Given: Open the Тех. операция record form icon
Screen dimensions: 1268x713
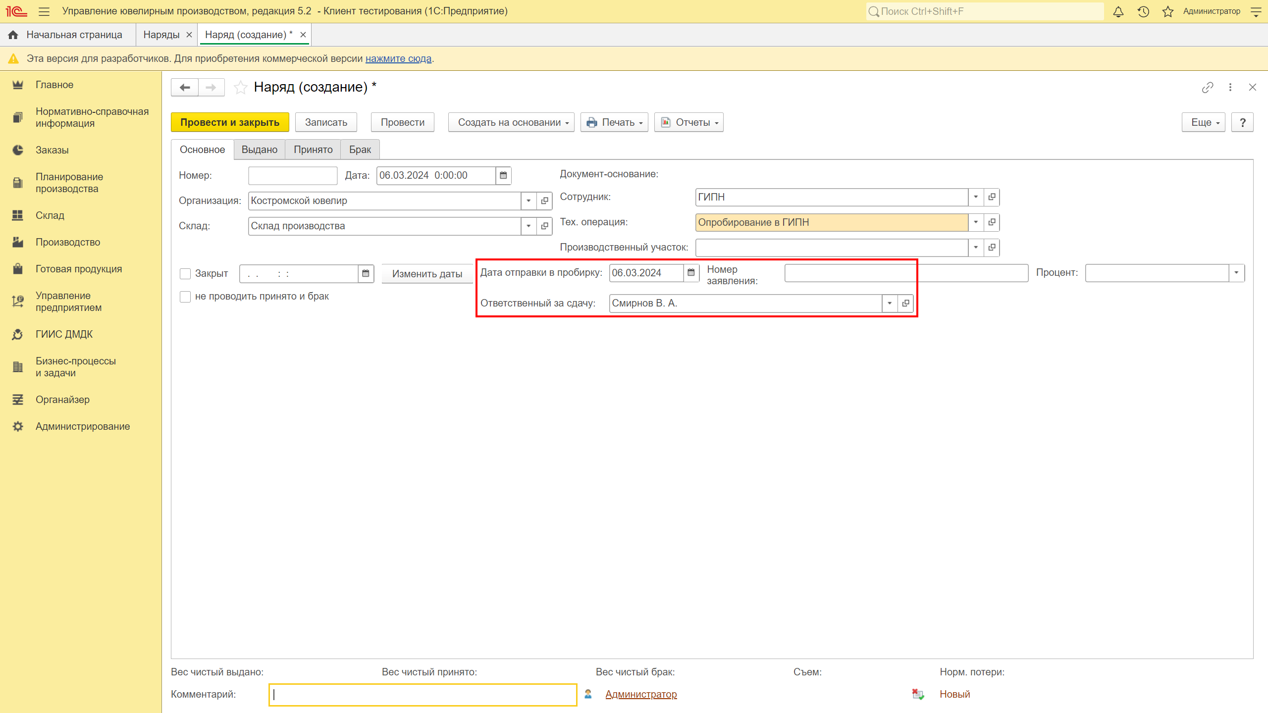Looking at the screenshot, I should 992,222.
